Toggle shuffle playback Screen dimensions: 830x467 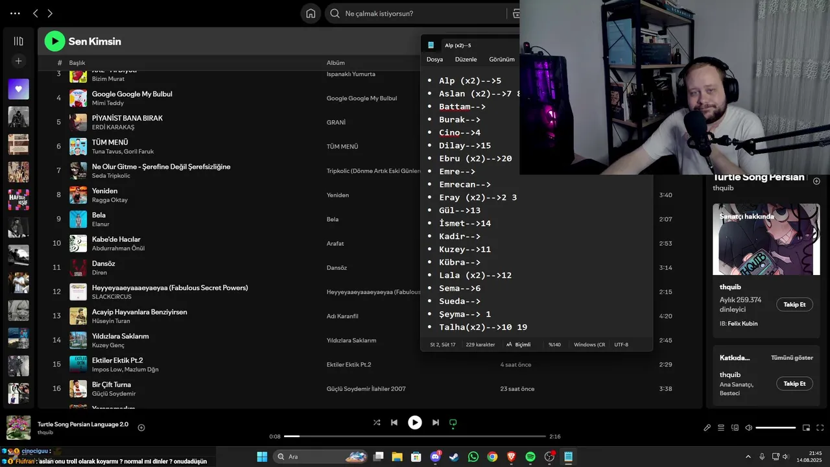click(x=377, y=422)
